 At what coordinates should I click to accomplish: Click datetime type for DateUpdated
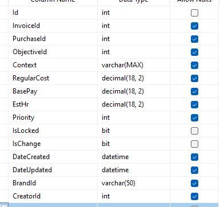[x=134, y=170]
